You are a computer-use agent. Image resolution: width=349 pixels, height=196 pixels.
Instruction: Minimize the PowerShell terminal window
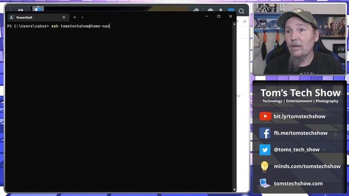[x=207, y=16]
